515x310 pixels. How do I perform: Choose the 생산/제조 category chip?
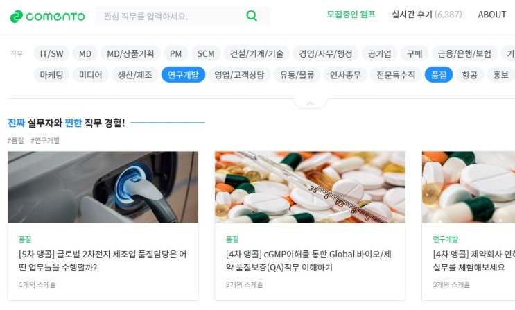(134, 75)
